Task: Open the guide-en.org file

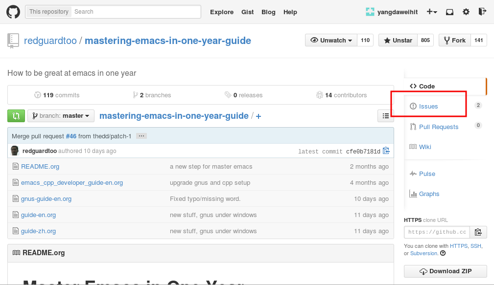Action: (x=39, y=215)
